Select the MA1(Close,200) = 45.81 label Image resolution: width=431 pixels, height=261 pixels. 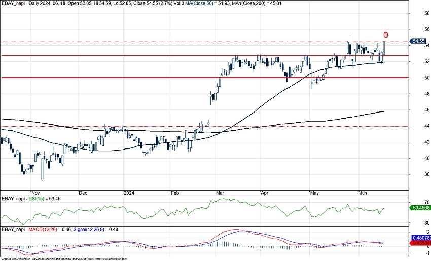click(x=257, y=3)
